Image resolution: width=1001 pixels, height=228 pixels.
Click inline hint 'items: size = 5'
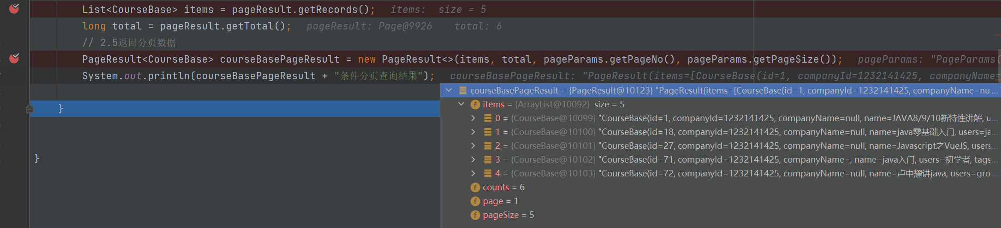coord(438,10)
